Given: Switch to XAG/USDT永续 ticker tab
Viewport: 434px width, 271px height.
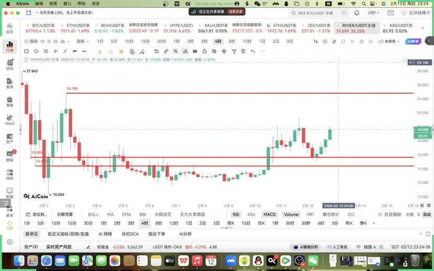Looking at the screenshot, I should (398, 28).
